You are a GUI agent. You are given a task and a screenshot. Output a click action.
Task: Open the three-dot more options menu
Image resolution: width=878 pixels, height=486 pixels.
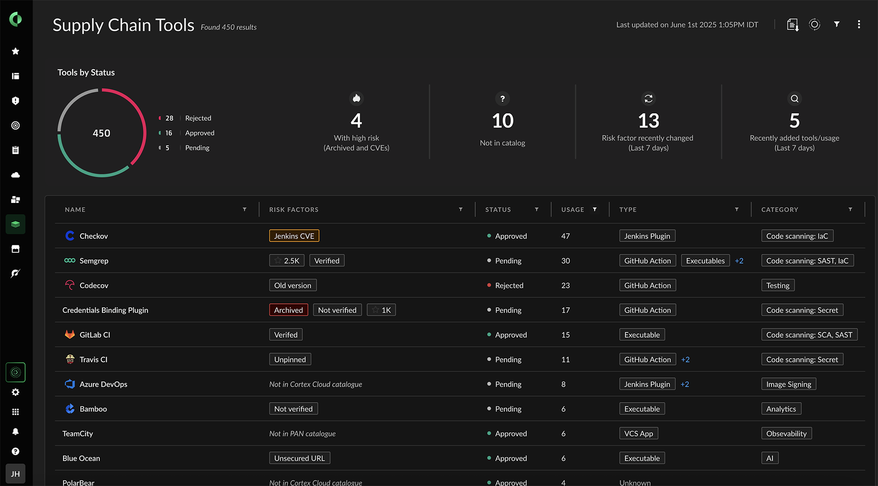coord(859,24)
